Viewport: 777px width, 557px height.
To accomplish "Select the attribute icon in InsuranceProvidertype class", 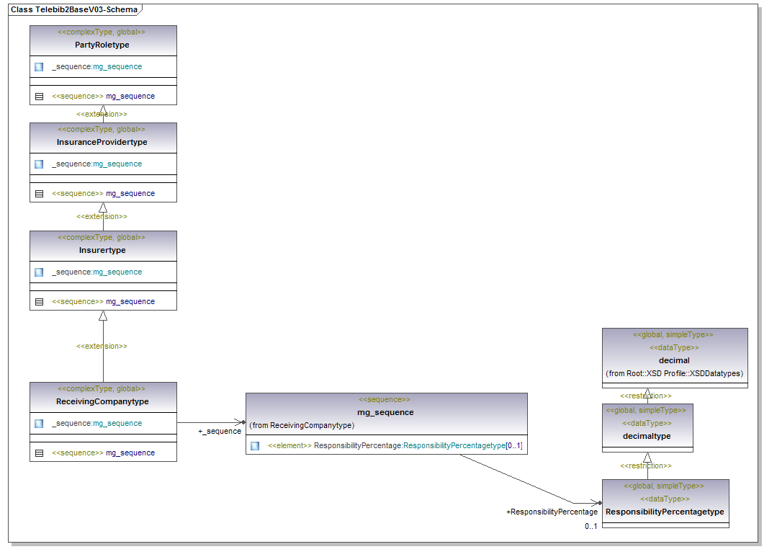I will 39,164.
